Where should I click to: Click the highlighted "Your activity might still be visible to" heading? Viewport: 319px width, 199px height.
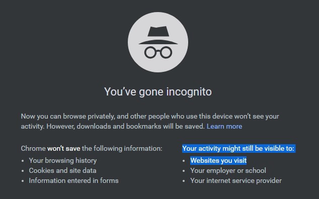(x=238, y=148)
